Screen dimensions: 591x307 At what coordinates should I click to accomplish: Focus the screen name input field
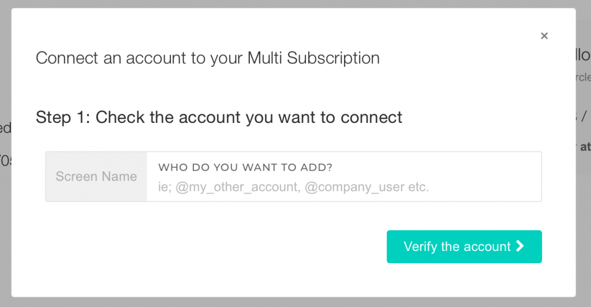[344, 177]
